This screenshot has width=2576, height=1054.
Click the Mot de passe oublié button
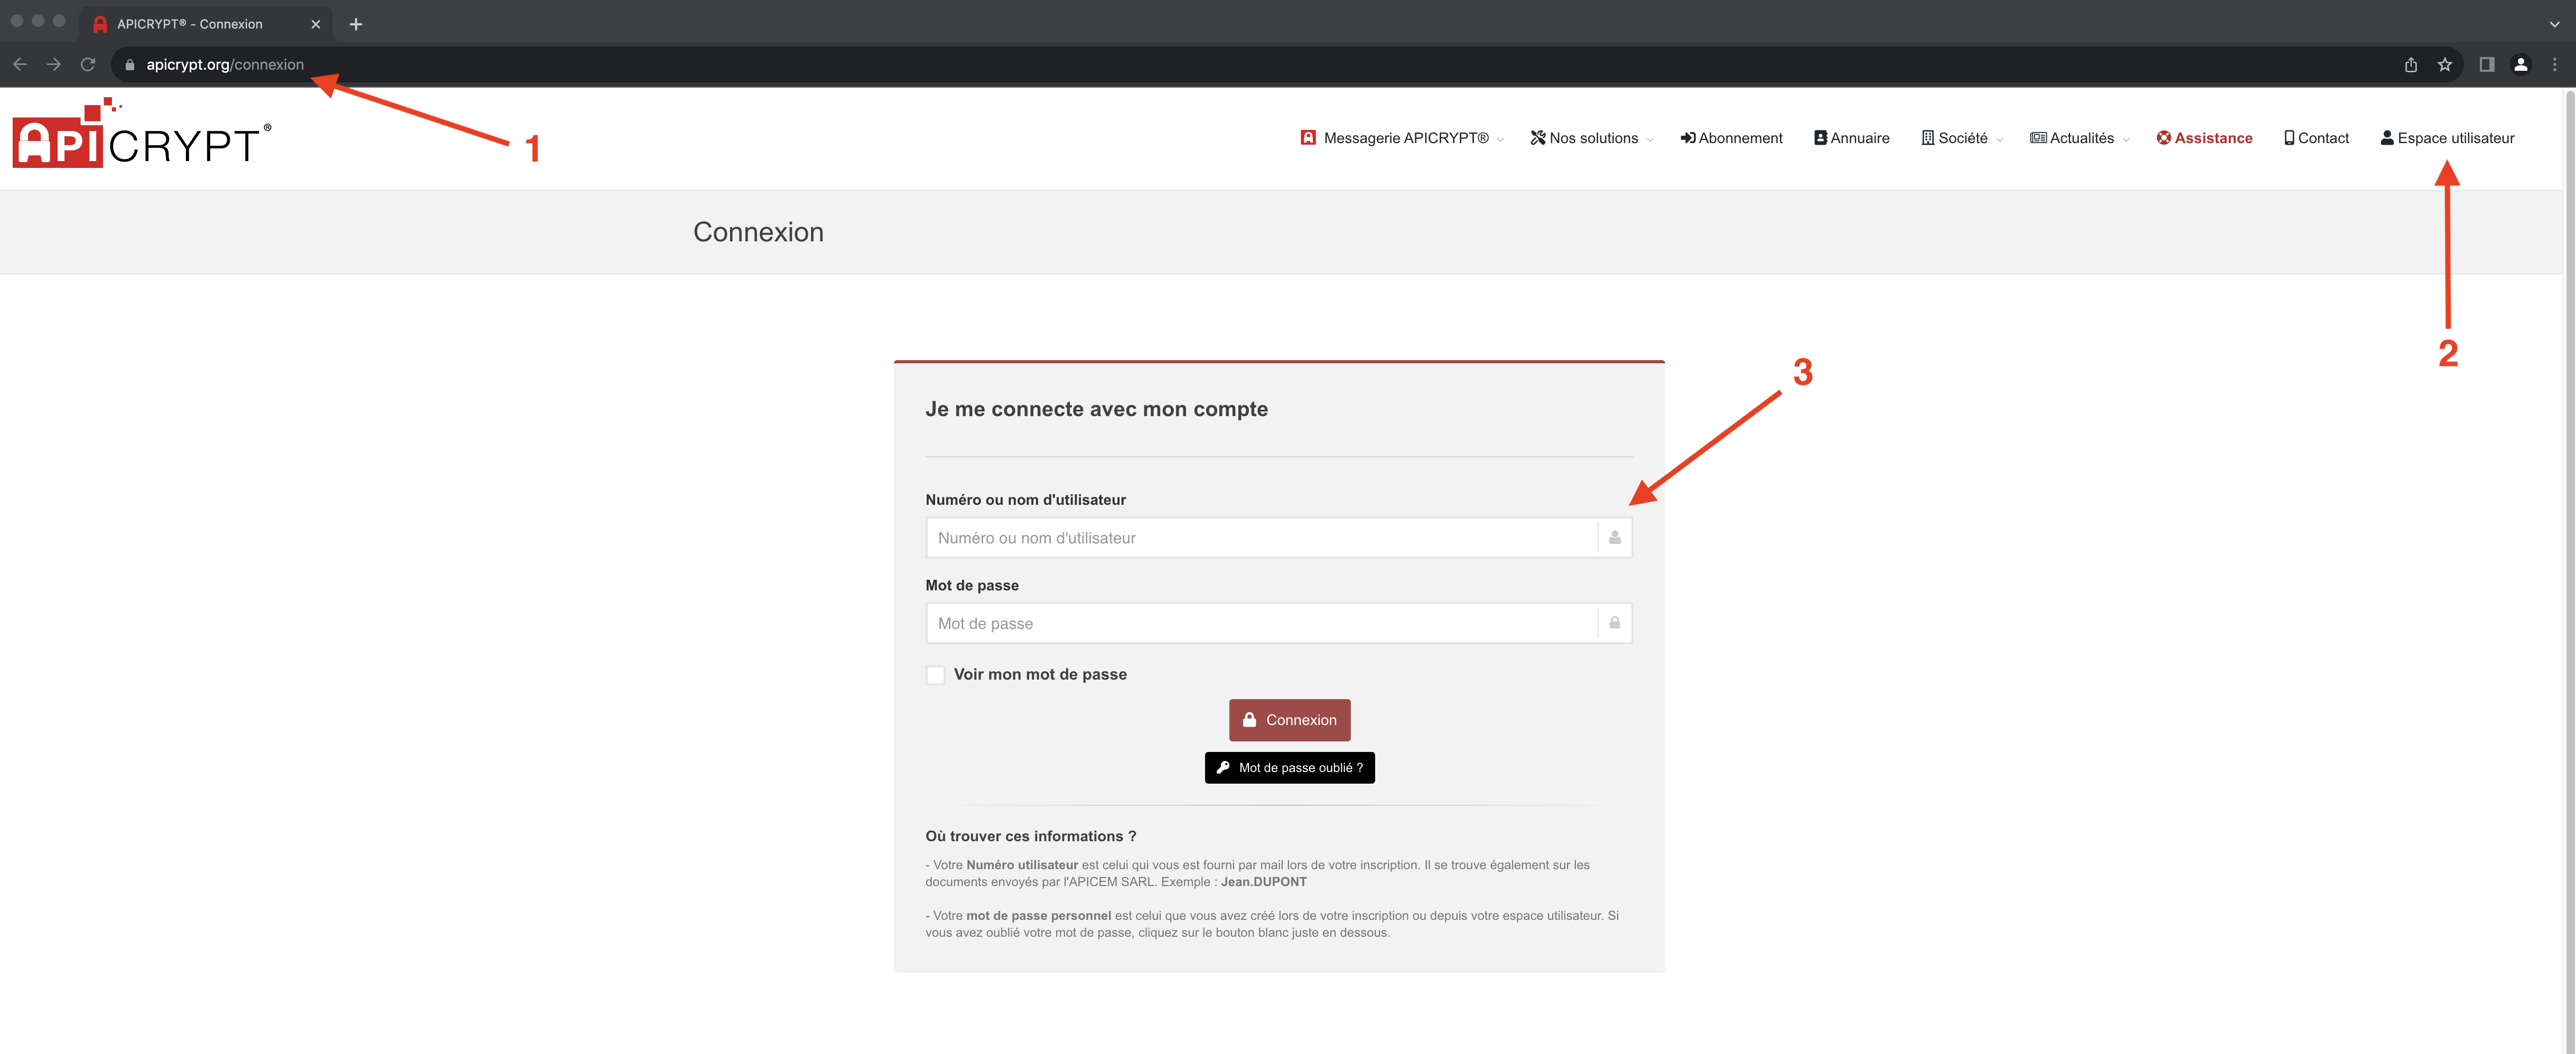pyautogui.click(x=1289, y=768)
